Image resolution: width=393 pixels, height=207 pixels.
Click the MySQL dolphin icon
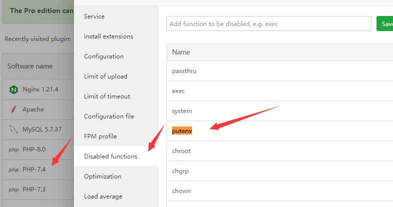coord(13,129)
